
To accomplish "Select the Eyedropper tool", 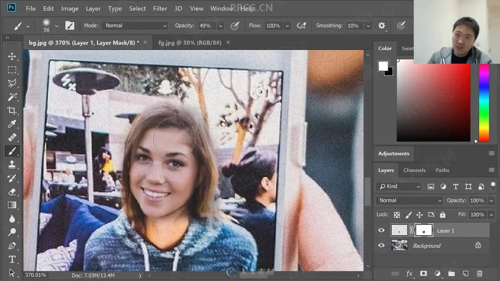I will [x=12, y=124].
